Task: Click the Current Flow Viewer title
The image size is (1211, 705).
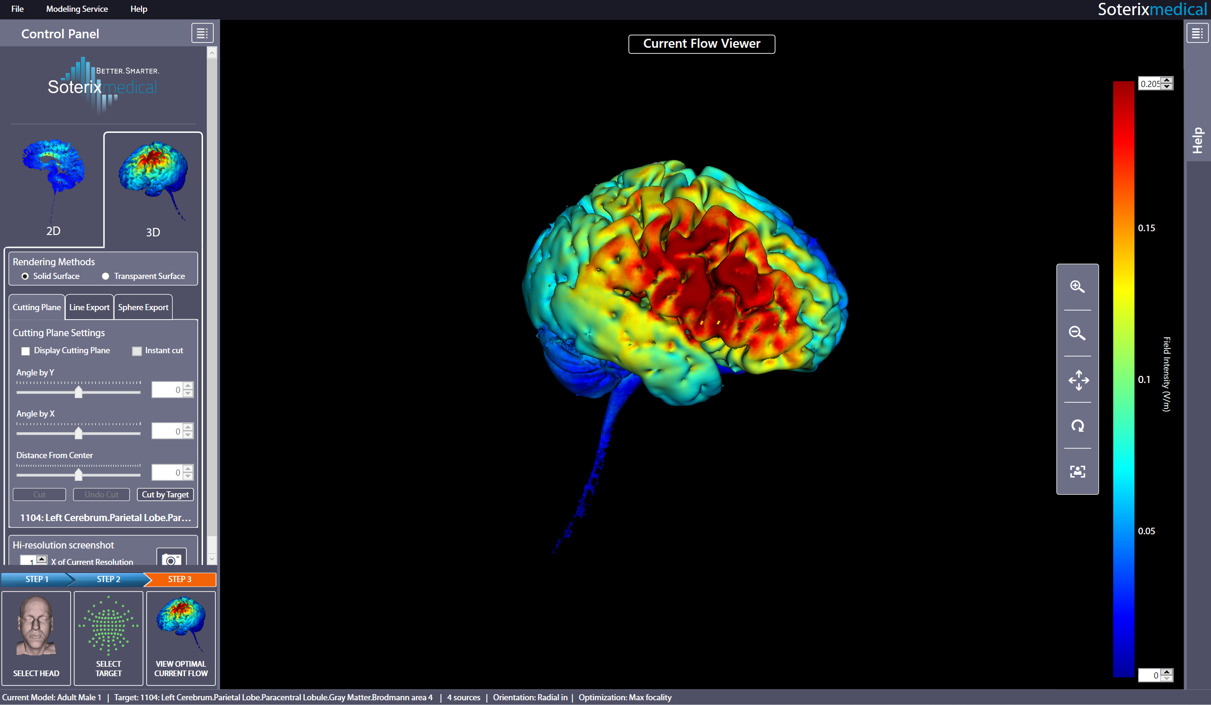Action: point(702,44)
